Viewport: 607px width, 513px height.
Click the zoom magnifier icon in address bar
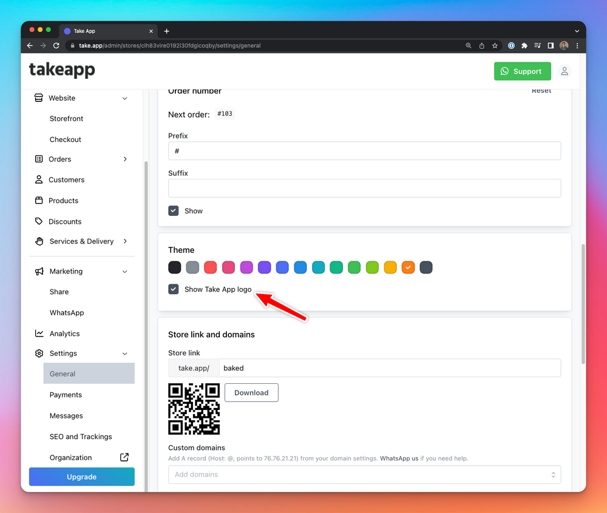[x=469, y=45]
